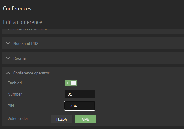Viewport: 184px width, 129px height.
Task: Open the Rooms section title
Action: [20, 58]
